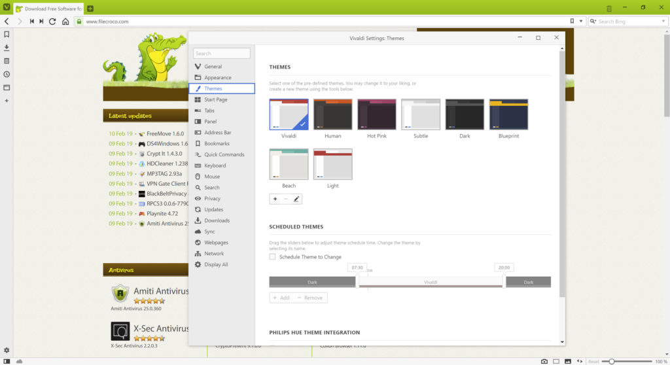Open the search field history dropdown
The width and height of the screenshot is (670, 365).
(663, 21)
